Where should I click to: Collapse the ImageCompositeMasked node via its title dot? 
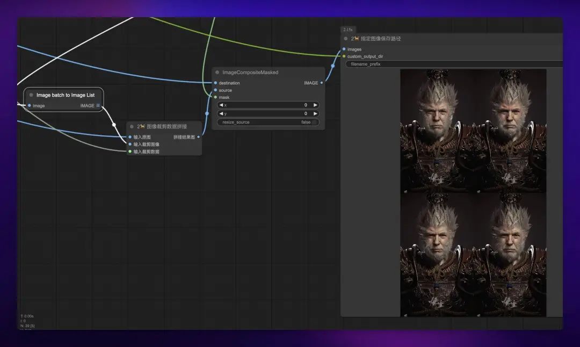pyautogui.click(x=217, y=73)
